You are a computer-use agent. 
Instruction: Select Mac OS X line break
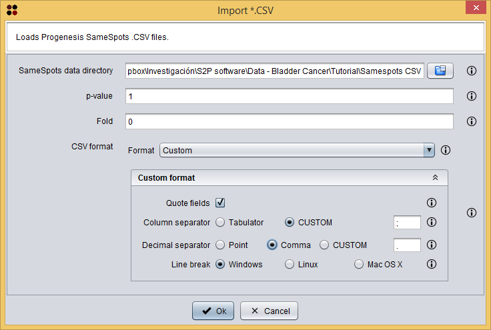tap(359, 264)
